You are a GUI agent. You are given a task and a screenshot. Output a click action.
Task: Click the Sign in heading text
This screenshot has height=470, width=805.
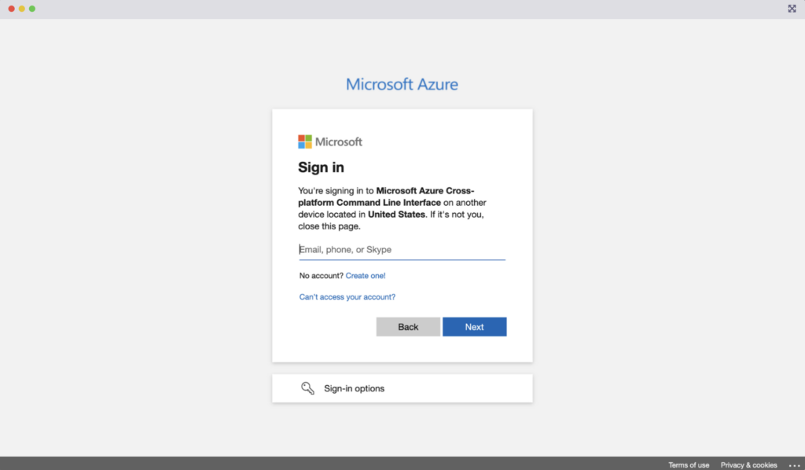(x=321, y=167)
